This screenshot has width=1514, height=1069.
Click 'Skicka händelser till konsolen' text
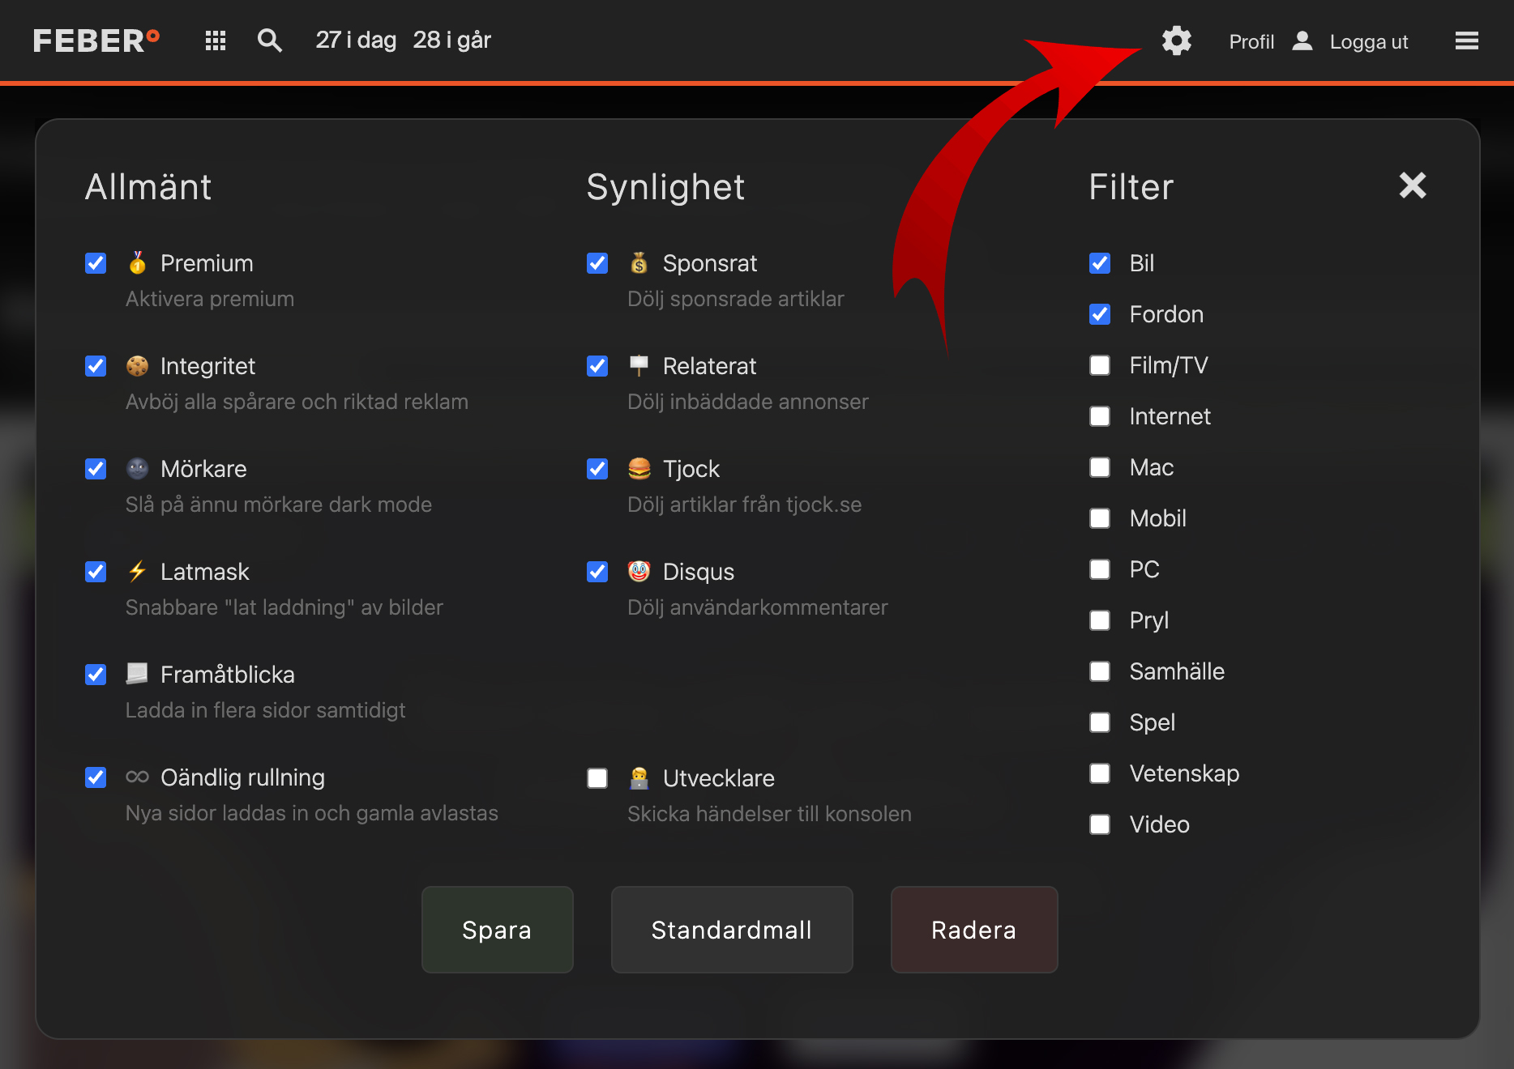coord(769,814)
